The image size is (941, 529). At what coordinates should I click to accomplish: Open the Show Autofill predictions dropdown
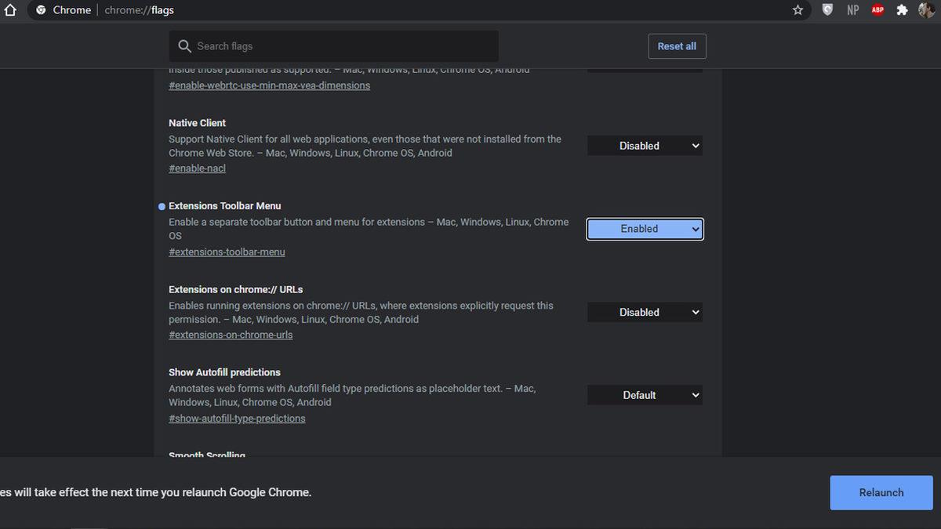coord(644,395)
